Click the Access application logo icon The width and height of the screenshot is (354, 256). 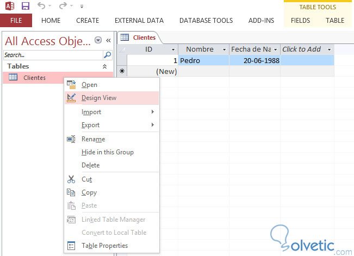click(10, 6)
